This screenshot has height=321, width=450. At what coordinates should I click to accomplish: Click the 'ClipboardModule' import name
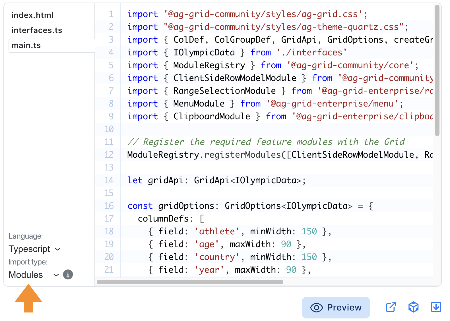[212, 116]
